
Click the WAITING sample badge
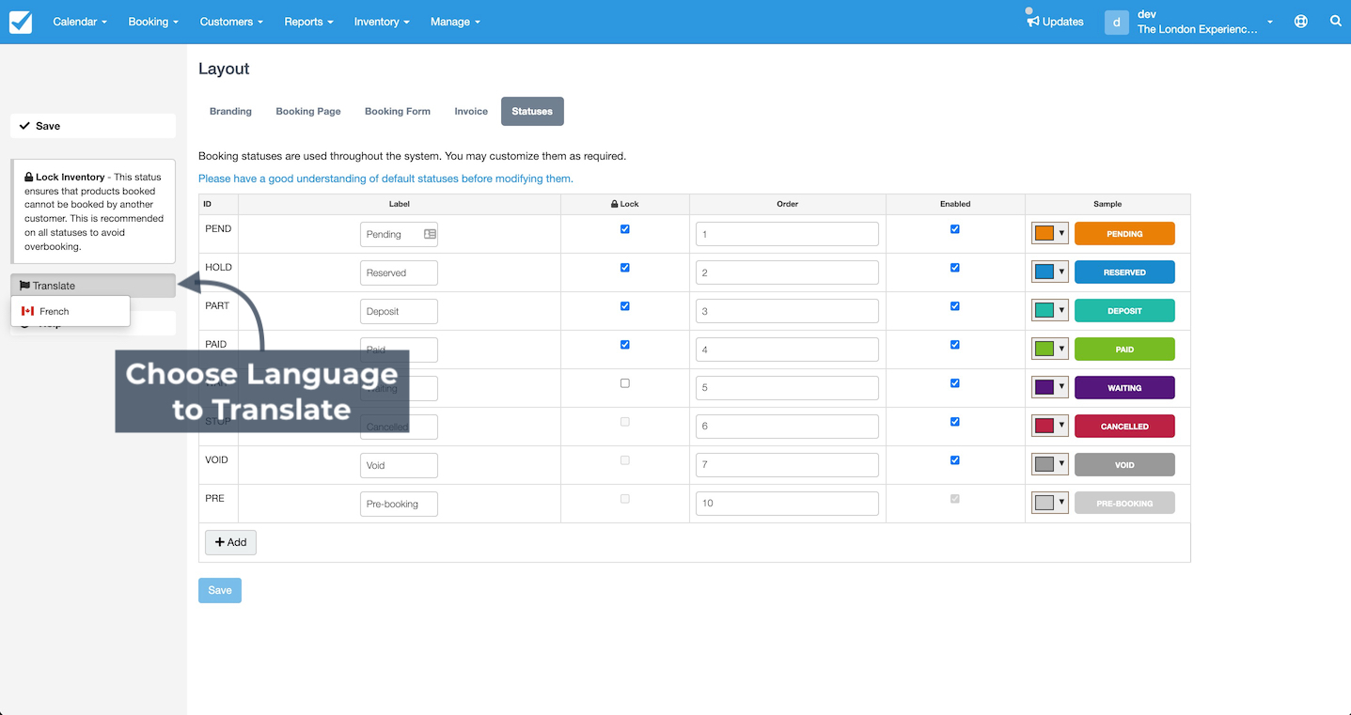click(1124, 388)
